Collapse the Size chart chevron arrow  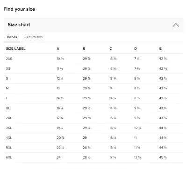click(x=176, y=25)
